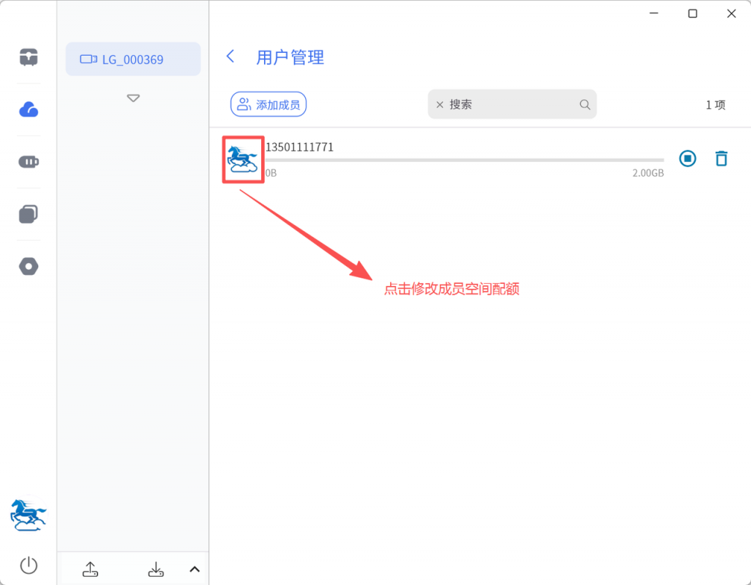Delete member 13501111771 with trash icon
The image size is (751, 585).
[x=722, y=158]
